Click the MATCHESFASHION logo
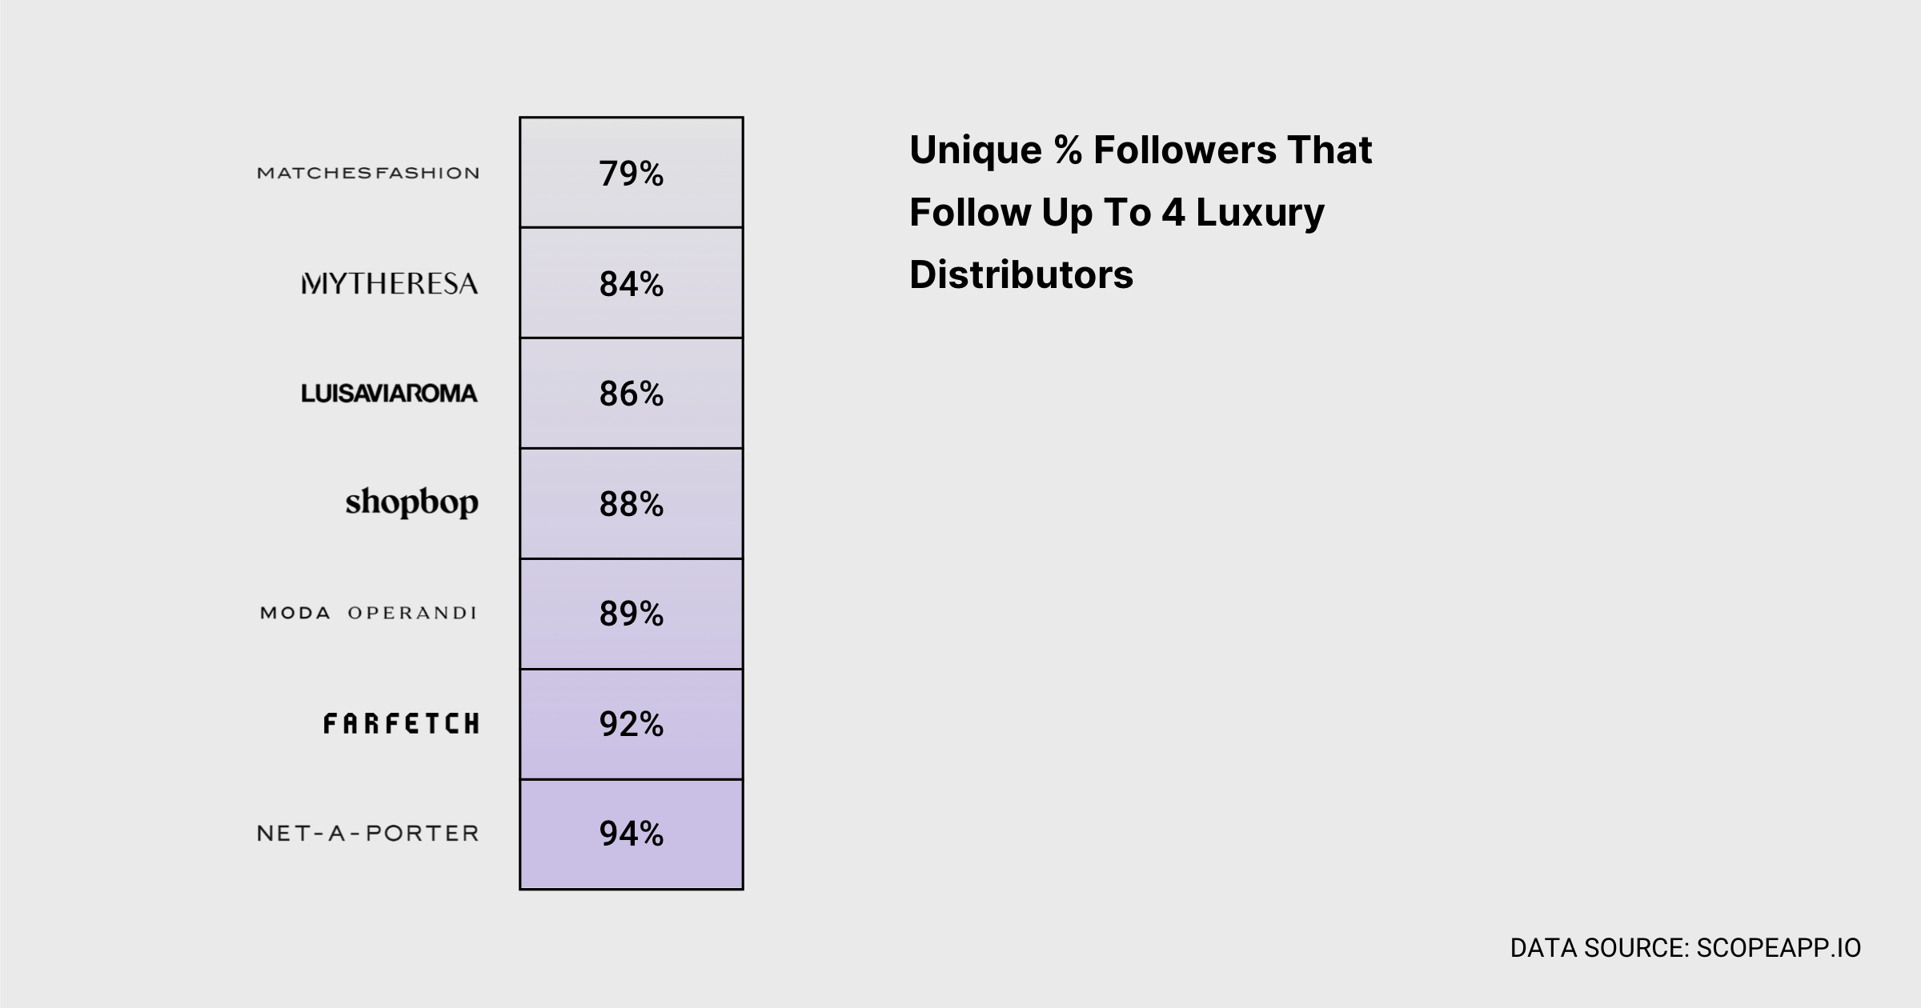Screen dimensions: 1921x1008 point(368,173)
